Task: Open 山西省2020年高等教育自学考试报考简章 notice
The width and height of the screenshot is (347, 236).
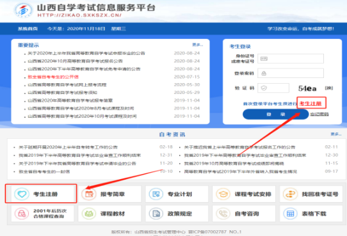Action: [70, 100]
